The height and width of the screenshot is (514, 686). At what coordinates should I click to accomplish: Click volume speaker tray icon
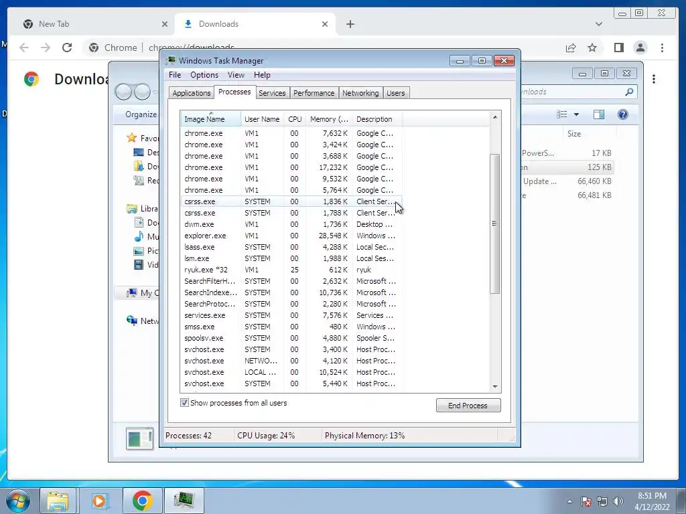(618, 501)
